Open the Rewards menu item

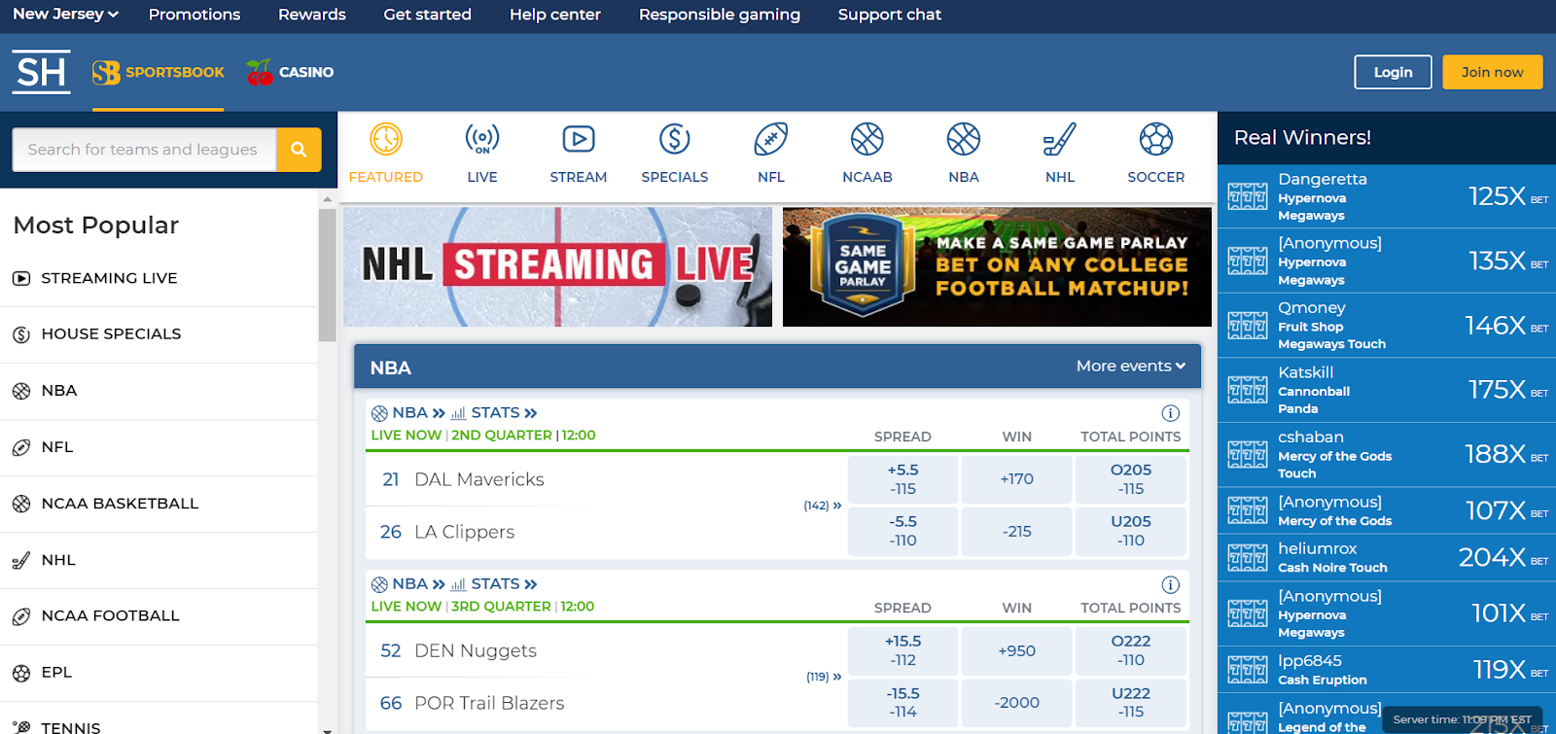pos(312,15)
